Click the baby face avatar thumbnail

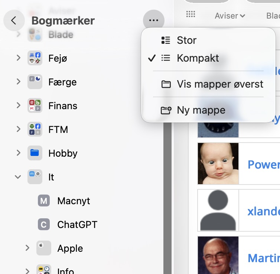[x=218, y=164]
